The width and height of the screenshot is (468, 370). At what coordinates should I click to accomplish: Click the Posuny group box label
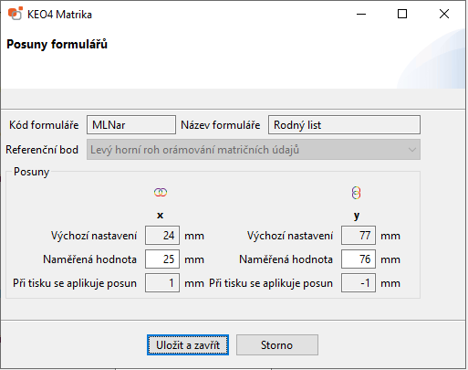[32, 172]
